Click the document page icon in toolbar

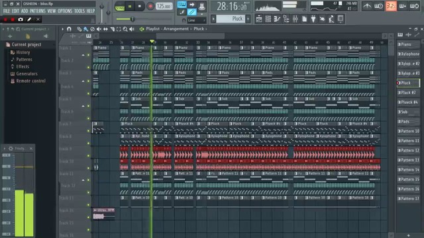click(304, 19)
